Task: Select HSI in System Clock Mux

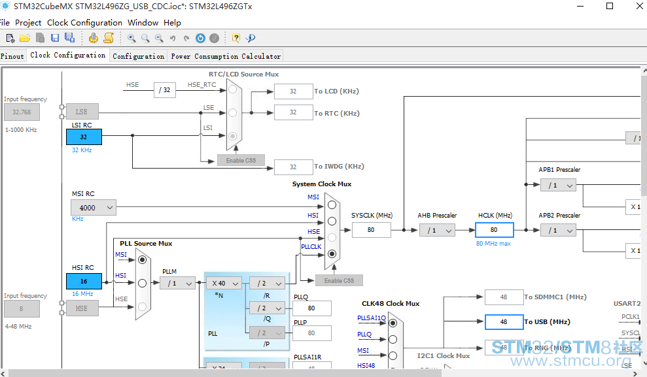Action: point(332,221)
